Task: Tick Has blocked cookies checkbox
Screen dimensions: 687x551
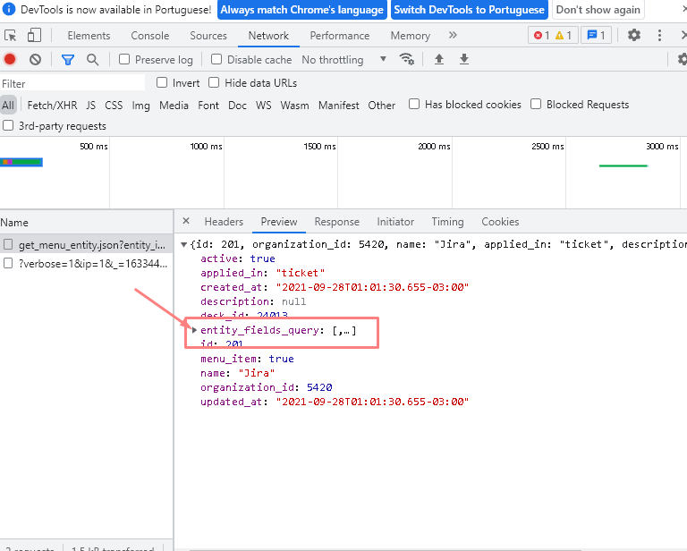Action: [x=414, y=104]
